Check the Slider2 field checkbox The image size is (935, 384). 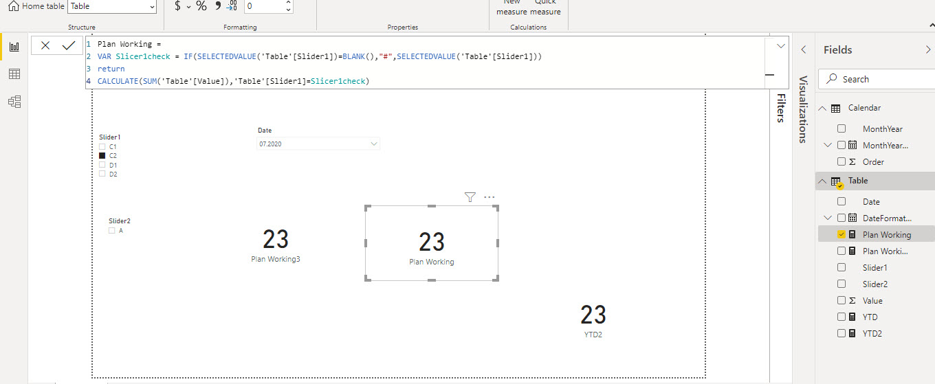click(x=841, y=284)
